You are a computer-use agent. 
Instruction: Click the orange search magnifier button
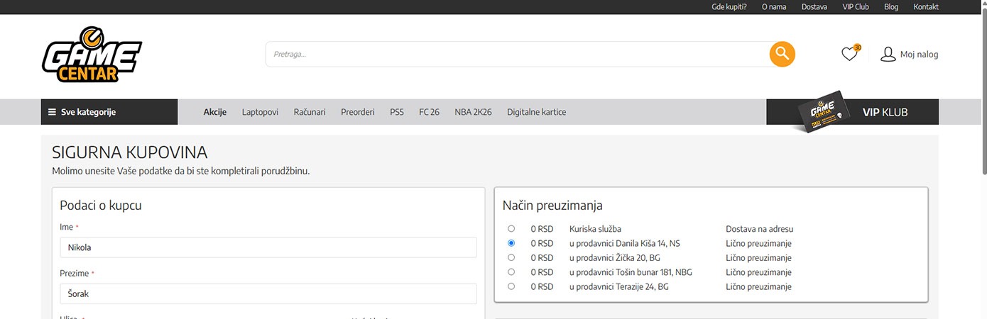tap(782, 54)
